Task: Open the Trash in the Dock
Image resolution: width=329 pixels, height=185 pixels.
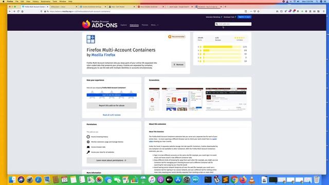Action: [x=317, y=180]
